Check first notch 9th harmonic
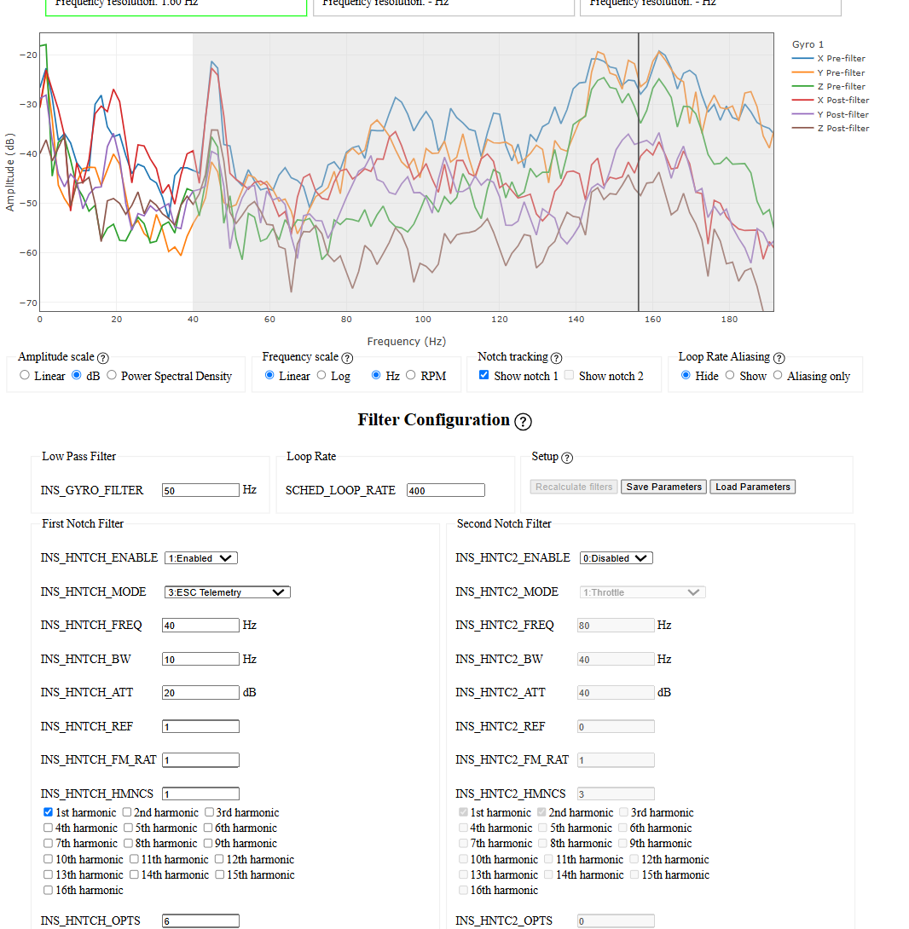The width and height of the screenshot is (909, 929). click(207, 843)
